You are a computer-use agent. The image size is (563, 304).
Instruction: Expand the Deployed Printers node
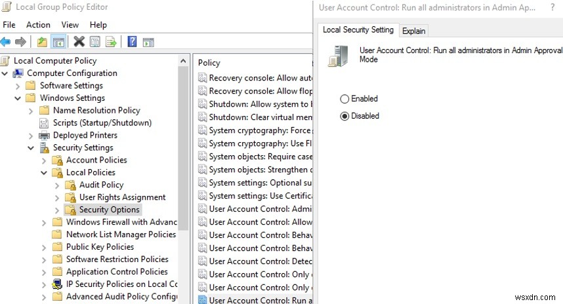tap(31, 136)
